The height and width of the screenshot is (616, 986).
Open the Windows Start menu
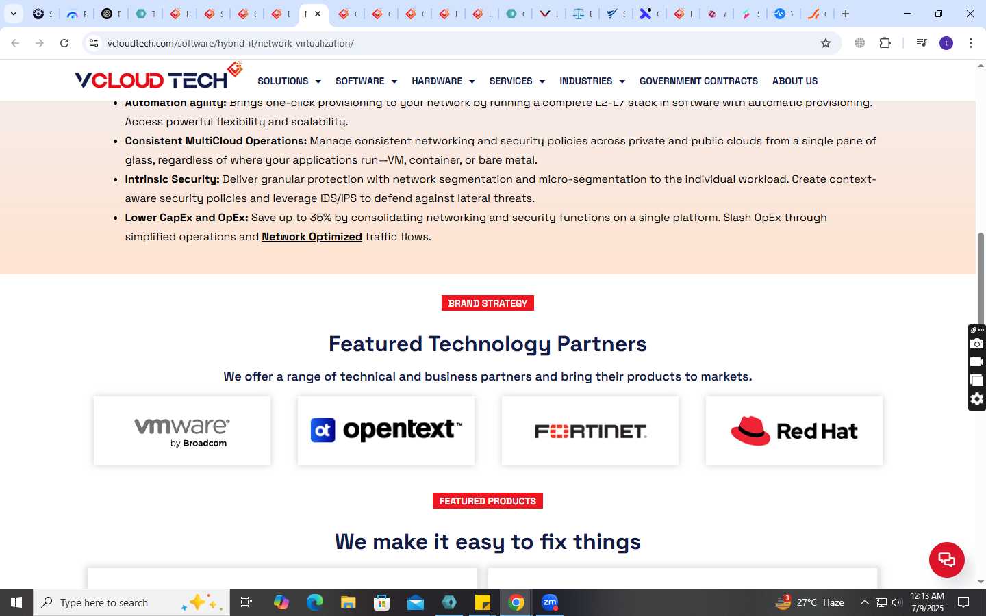pyautogui.click(x=16, y=602)
